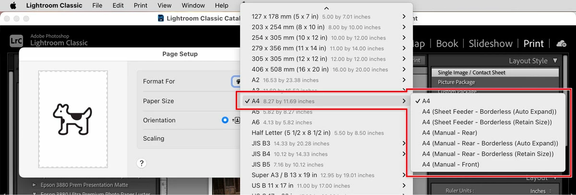The height and width of the screenshot is (195, 576).
Task: Select the checked A4 8.27 by 11.69 entry
Action: tap(327, 101)
